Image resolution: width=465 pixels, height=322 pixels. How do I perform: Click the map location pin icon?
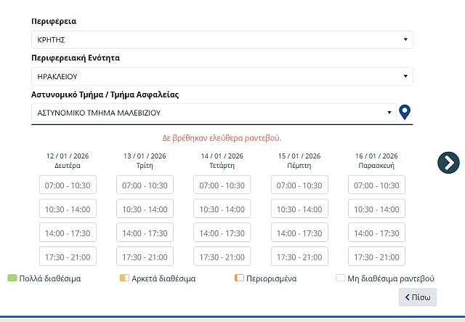click(405, 113)
